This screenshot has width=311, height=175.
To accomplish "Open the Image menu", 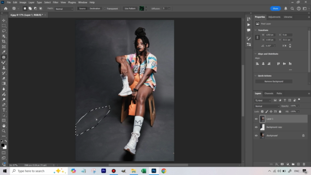I will (23, 2).
